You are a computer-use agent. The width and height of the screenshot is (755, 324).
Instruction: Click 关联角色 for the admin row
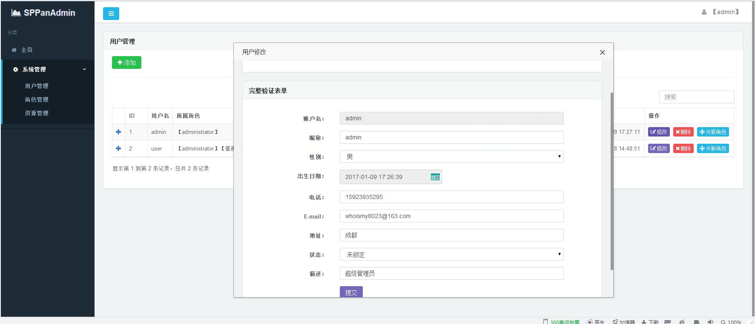pos(713,132)
